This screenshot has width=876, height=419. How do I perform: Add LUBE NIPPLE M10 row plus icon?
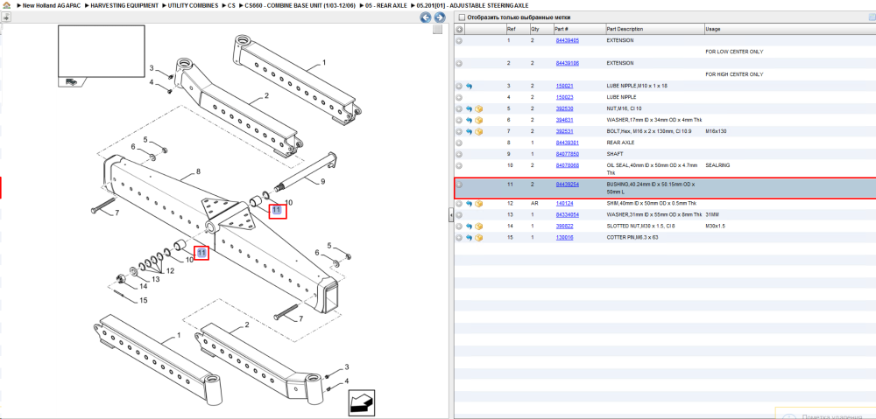(459, 86)
